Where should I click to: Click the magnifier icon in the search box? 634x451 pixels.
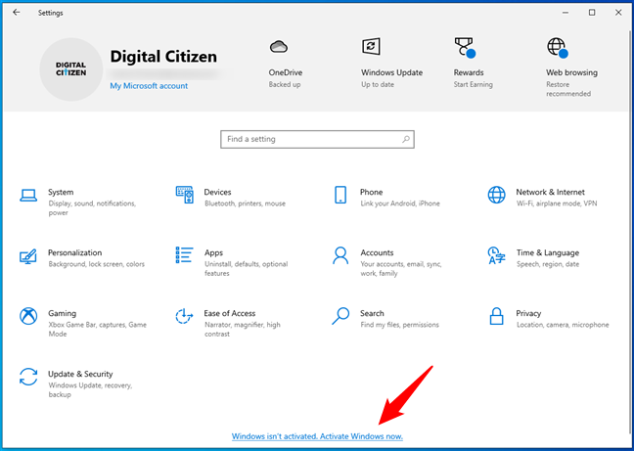[x=406, y=140]
